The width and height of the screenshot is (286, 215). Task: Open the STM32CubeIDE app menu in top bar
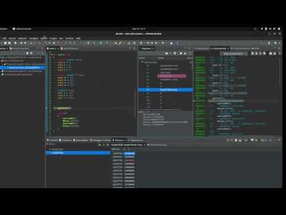pos(22,29)
